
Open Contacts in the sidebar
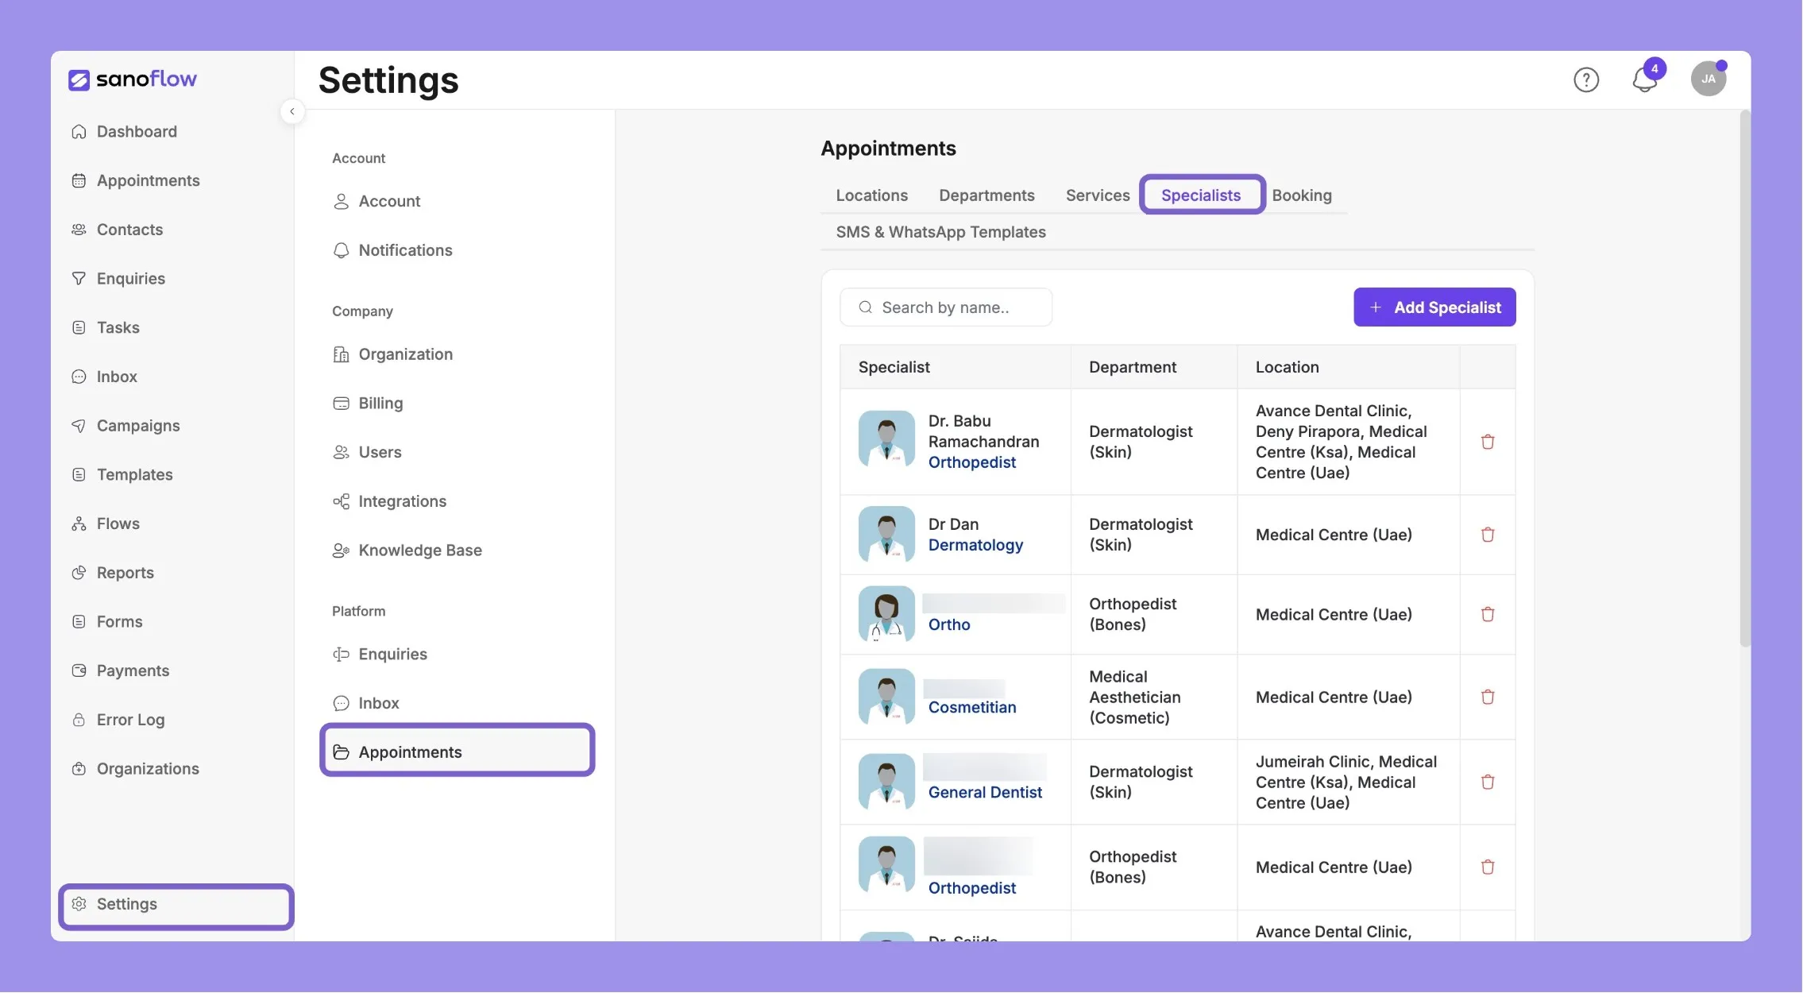click(129, 230)
